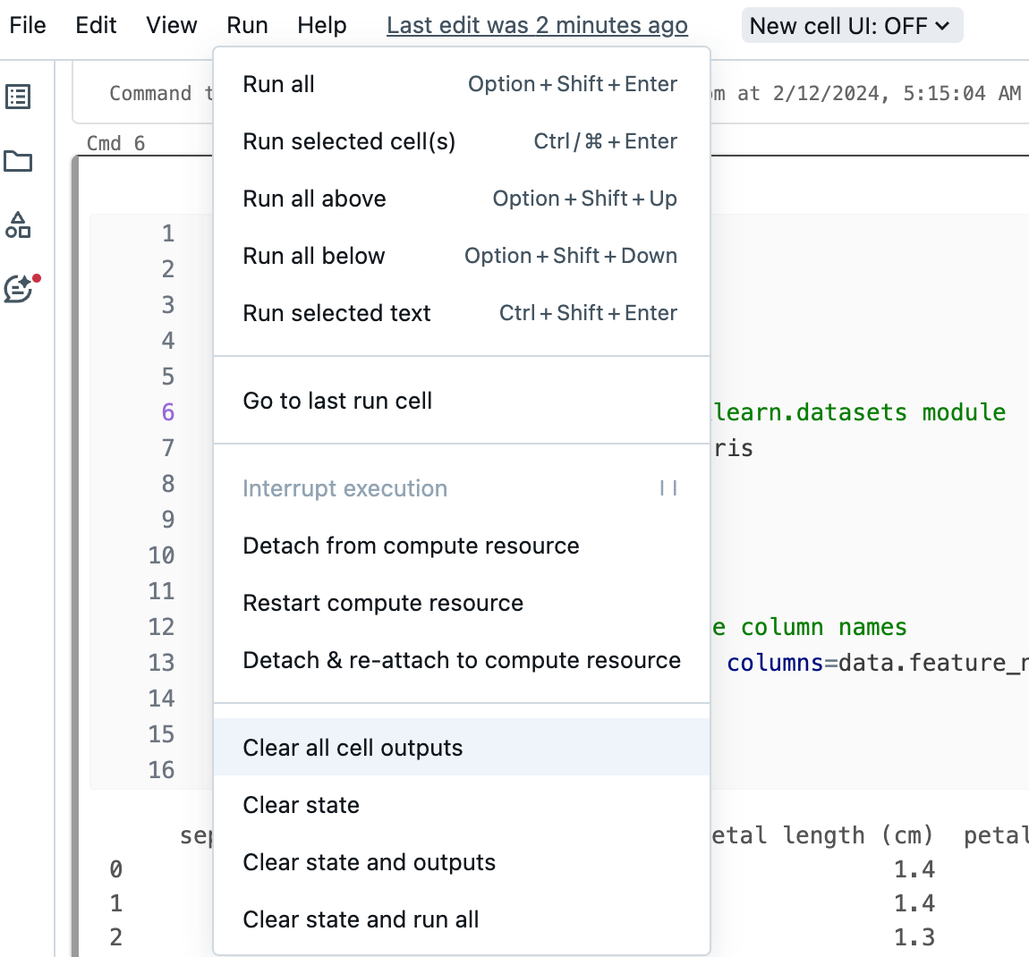Screen dimensions: 1029x957
Task: Open the View menu
Action: coord(171,25)
